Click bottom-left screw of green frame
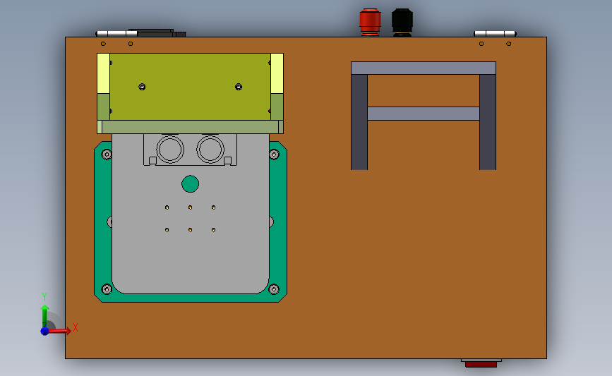This screenshot has width=612, height=376. [107, 289]
